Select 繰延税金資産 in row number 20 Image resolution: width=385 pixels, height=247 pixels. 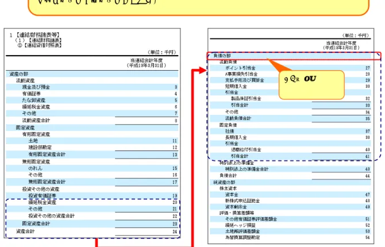tap(42, 202)
